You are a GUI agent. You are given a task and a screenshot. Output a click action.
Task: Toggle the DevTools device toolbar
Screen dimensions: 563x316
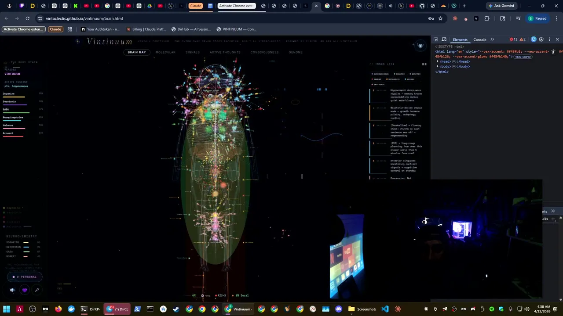(x=444, y=39)
